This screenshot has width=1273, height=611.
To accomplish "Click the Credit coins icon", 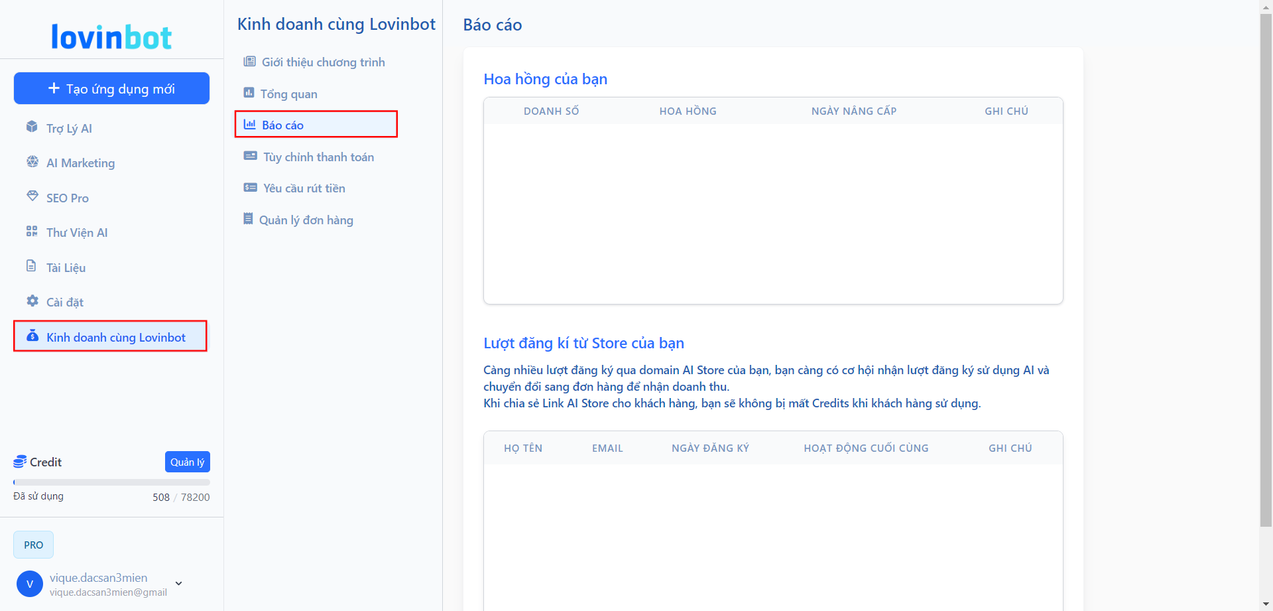I will (20, 462).
